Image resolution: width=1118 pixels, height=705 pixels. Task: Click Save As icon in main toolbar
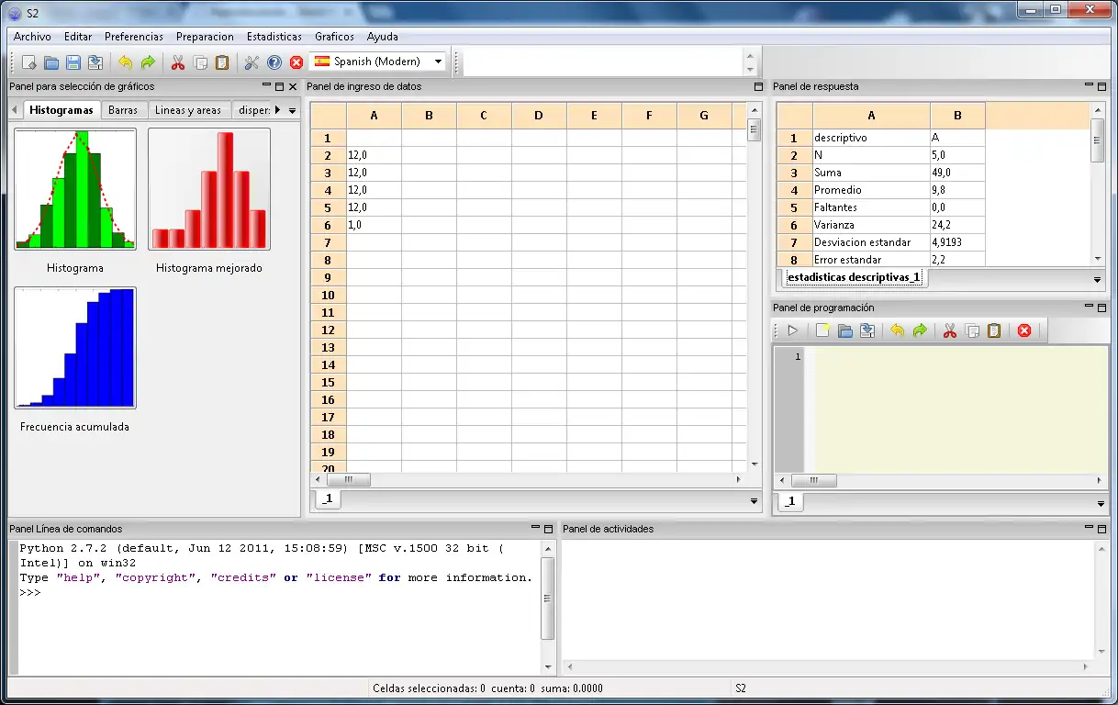(x=95, y=62)
